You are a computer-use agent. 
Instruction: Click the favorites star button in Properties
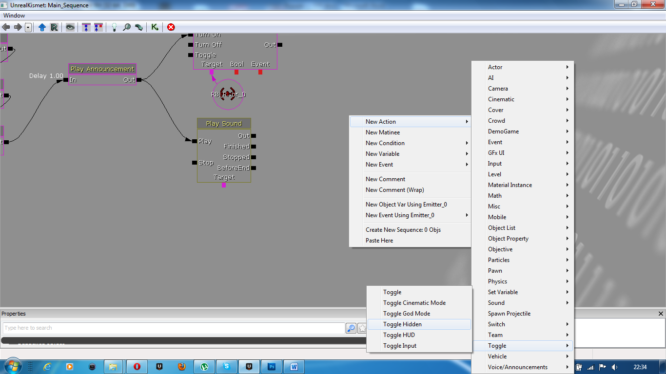pyautogui.click(x=362, y=328)
